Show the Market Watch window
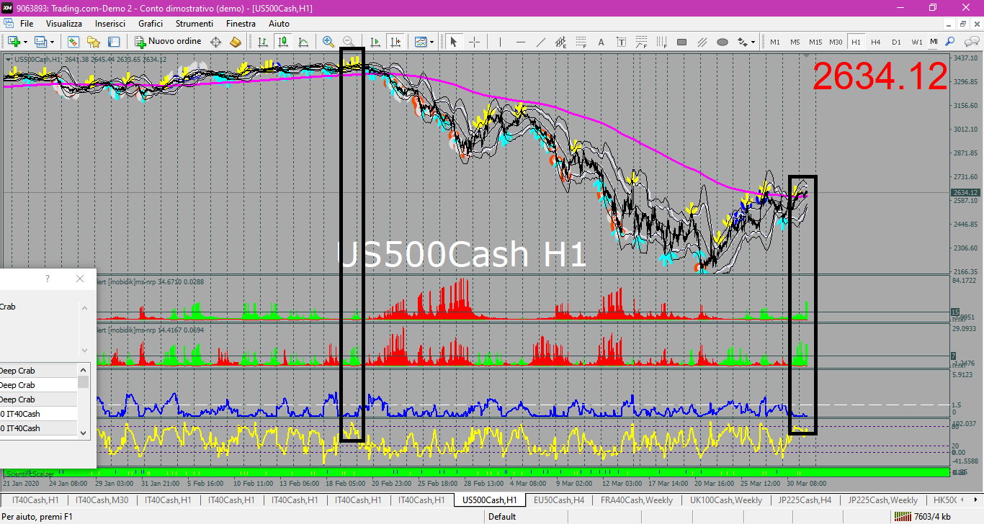This screenshot has width=984, height=524. [x=73, y=42]
